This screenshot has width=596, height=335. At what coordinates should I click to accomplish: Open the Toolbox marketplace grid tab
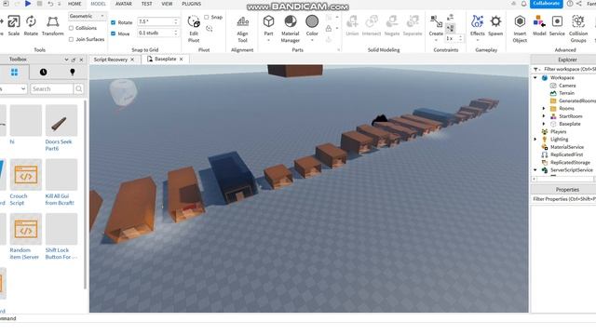click(x=15, y=73)
